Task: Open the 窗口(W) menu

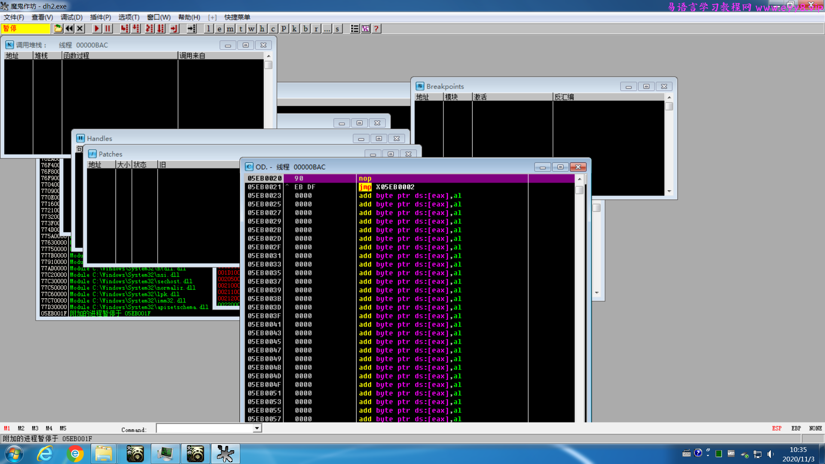Action: click(159, 17)
